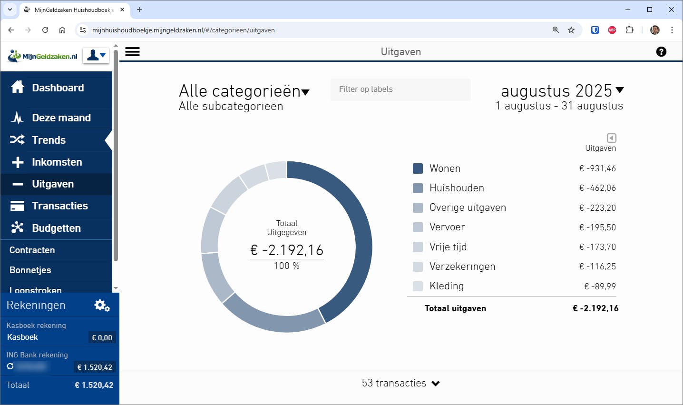The width and height of the screenshot is (683, 405).
Task: Open Rekeningen settings gears icon
Action: click(102, 306)
